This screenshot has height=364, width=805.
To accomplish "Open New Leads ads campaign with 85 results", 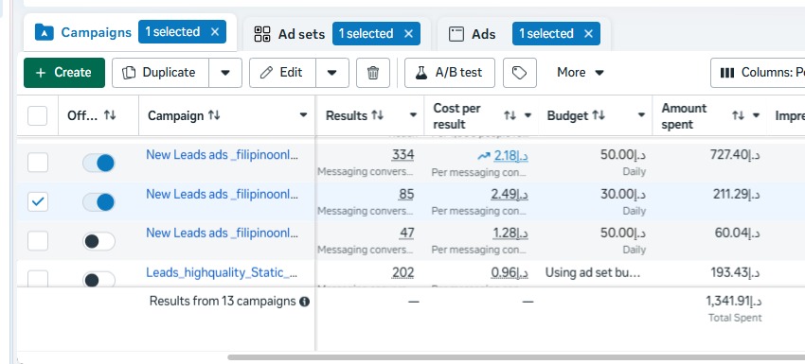I will [x=222, y=194].
